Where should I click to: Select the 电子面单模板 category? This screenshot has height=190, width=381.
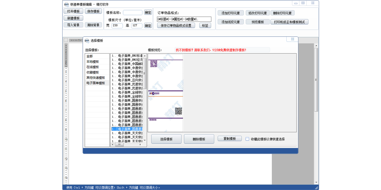pos(97,83)
